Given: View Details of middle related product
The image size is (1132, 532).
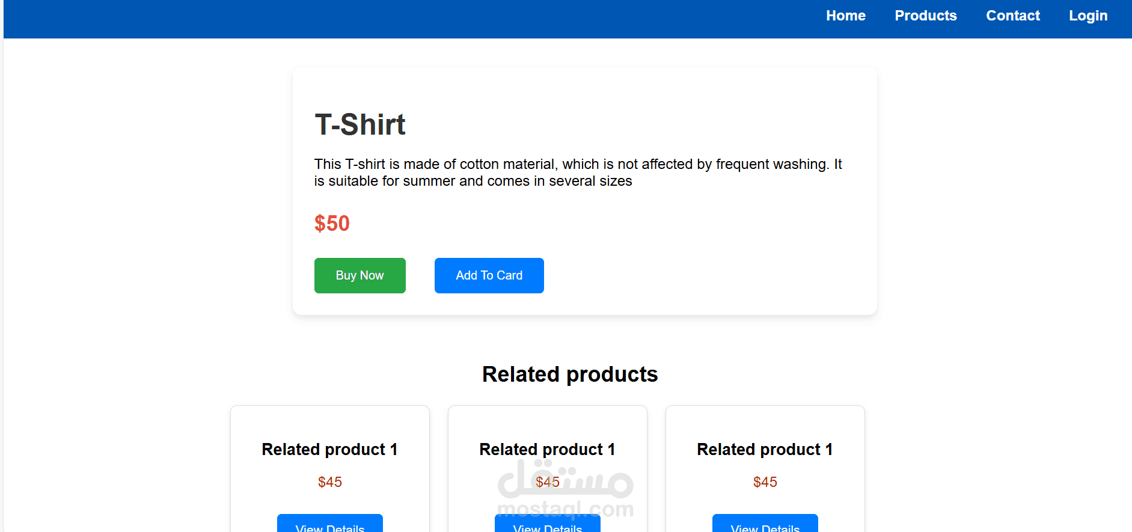Looking at the screenshot, I should 547,524.
